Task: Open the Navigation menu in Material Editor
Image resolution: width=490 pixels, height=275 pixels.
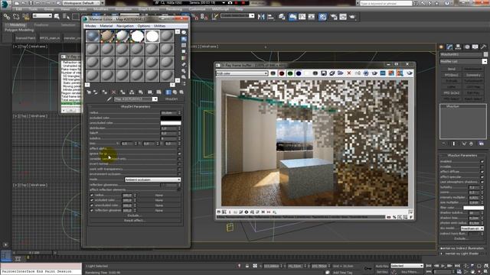Action: coord(125,26)
